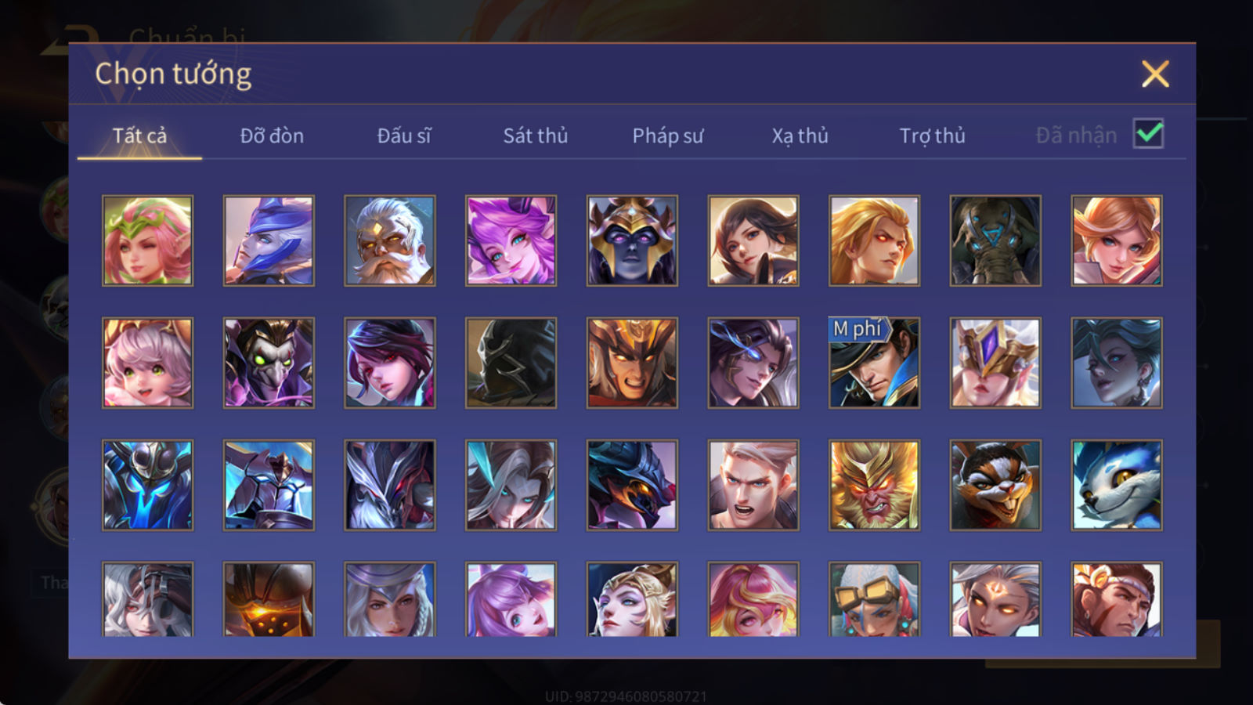Select the pink-haired elf hero with green crown

[x=147, y=240]
